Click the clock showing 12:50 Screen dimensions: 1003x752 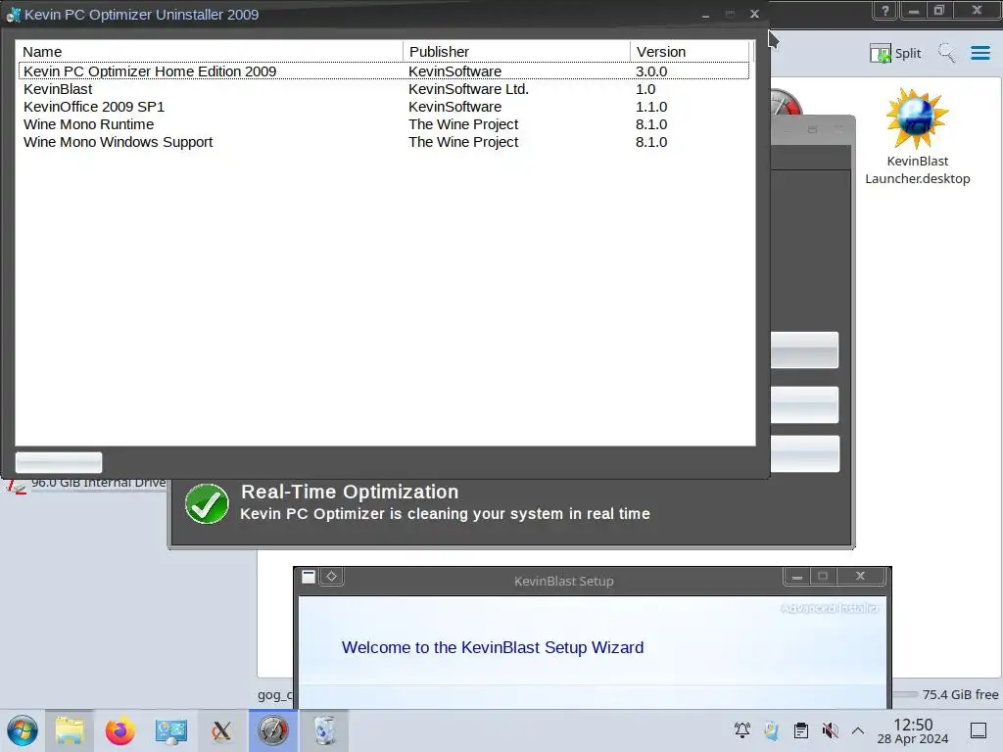point(913,725)
